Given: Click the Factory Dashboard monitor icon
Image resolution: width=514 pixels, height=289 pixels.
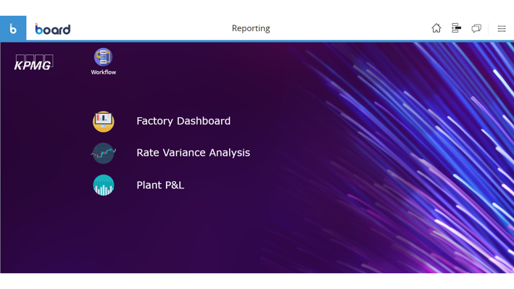Looking at the screenshot, I should point(103,122).
